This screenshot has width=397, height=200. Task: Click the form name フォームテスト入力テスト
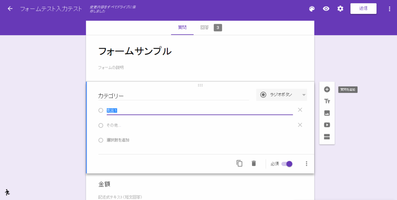[51, 9]
